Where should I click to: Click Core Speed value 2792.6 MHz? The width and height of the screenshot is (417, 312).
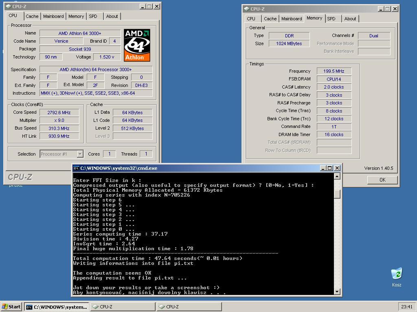point(59,113)
